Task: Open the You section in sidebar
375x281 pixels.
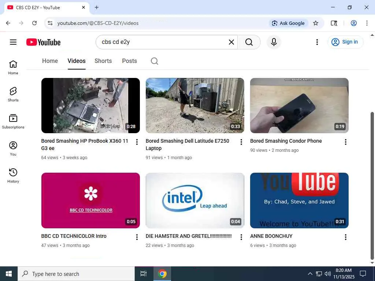Action: pos(13,149)
